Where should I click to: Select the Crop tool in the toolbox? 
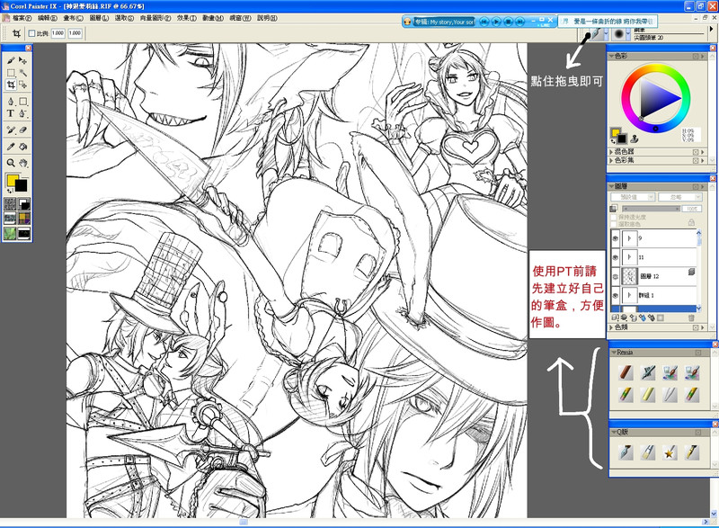11,85
